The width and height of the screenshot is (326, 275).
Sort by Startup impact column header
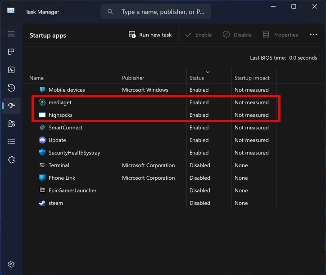[x=252, y=78]
